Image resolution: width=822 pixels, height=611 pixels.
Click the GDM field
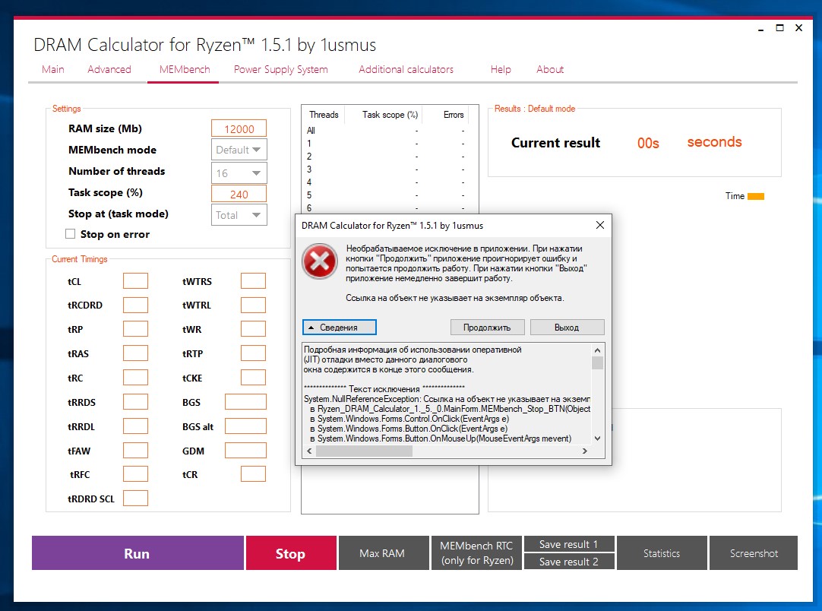tap(245, 450)
